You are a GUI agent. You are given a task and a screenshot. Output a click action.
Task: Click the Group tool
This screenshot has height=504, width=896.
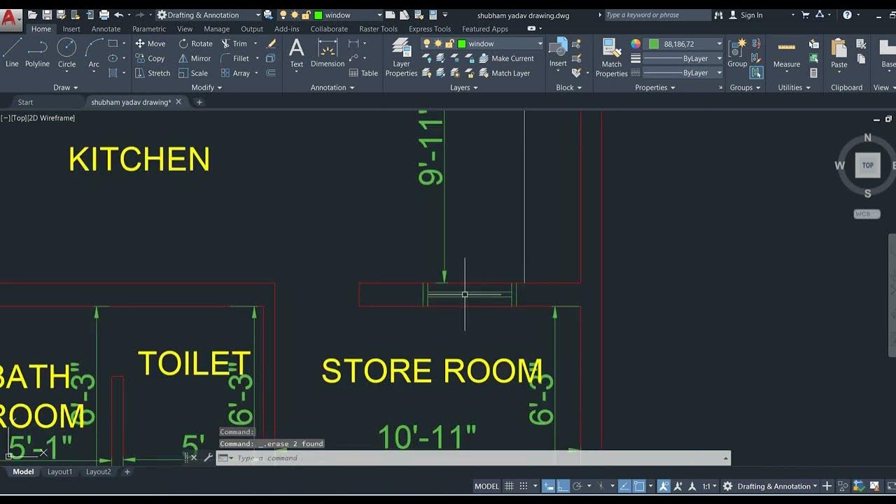click(x=737, y=53)
